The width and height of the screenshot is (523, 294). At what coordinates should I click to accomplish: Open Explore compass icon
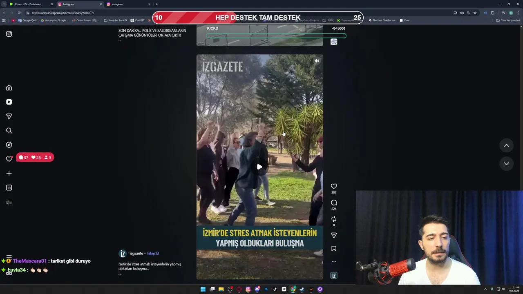coord(9,145)
